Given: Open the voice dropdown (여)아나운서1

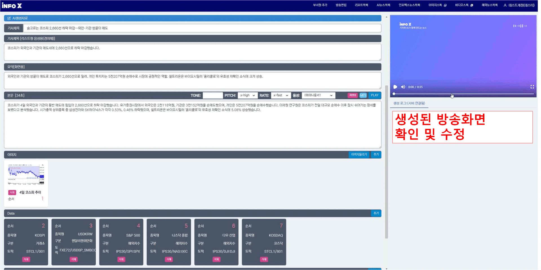Looking at the screenshot, I should (x=318, y=95).
